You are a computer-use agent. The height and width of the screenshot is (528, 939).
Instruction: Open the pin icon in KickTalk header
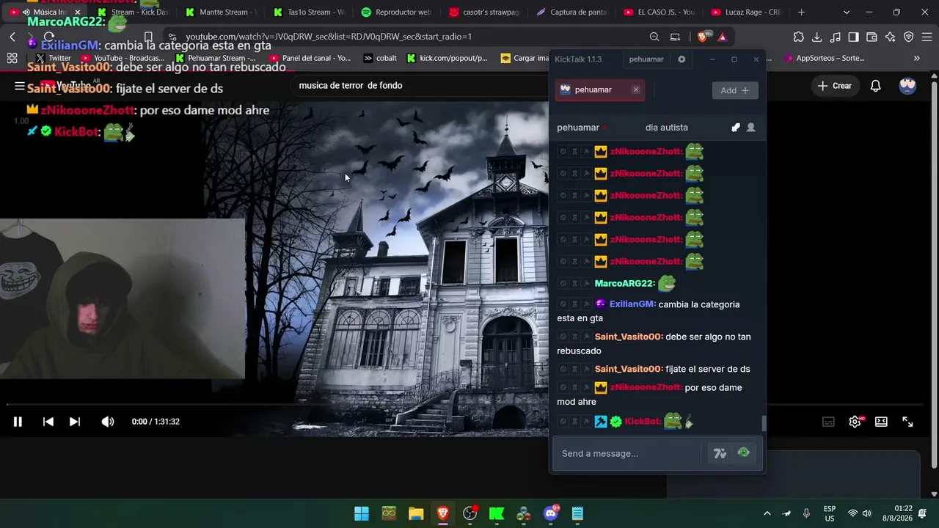[736, 128]
